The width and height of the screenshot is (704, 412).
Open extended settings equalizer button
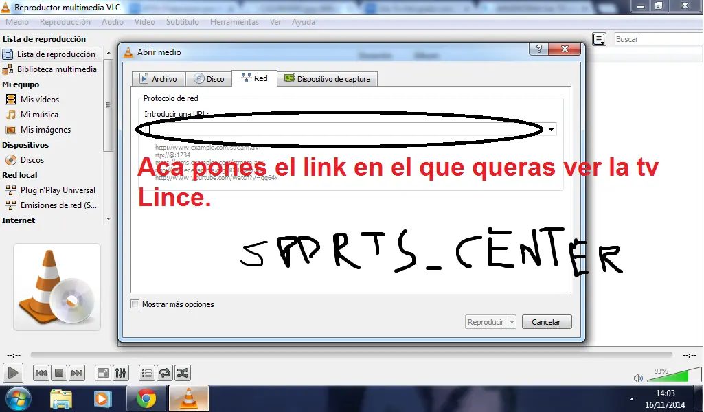pyautogui.click(x=121, y=372)
